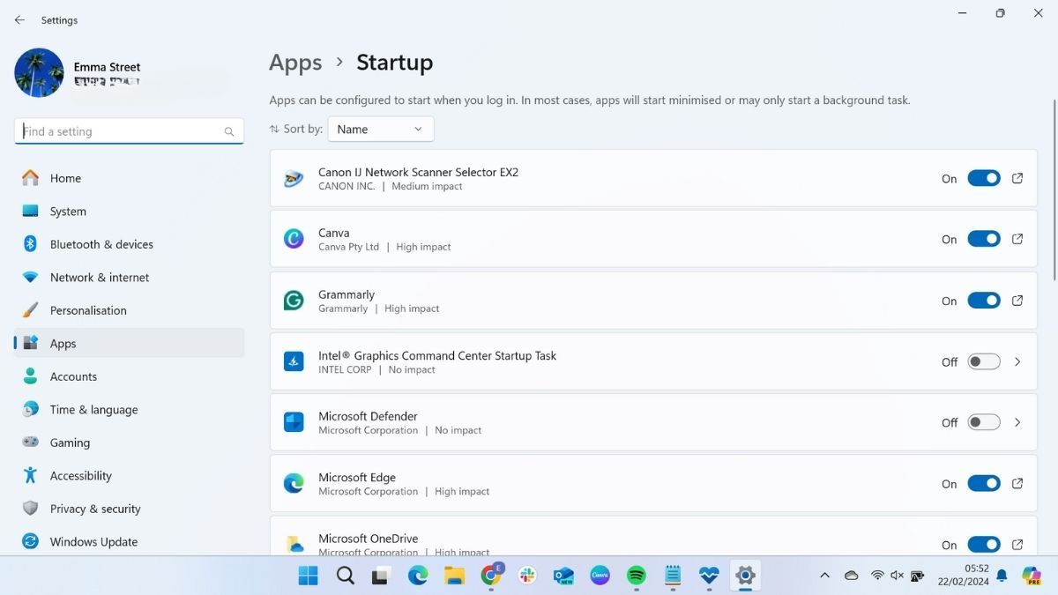The width and height of the screenshot is (1058, 595).
Task: Turn off the Canva startup toggle
Action: 983,239
